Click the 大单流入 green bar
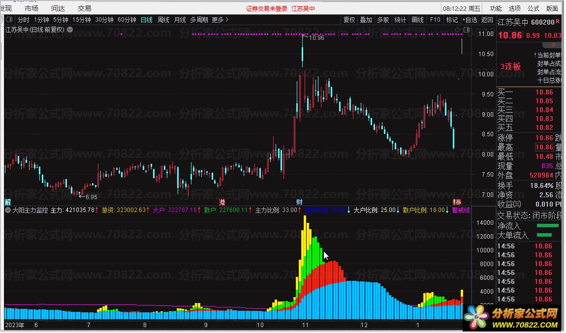The image size is (566, 333). point(544,235)
